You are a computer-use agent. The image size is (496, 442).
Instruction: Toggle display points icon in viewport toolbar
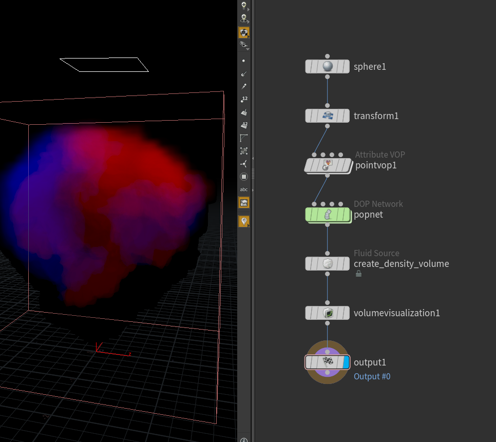[243, 61]
